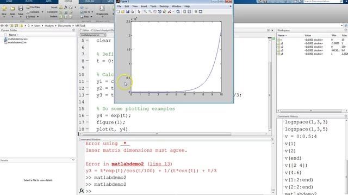The image size is (348, 195).
Task: Click the editor horizontal scrollbar
Action: [157, 134]
